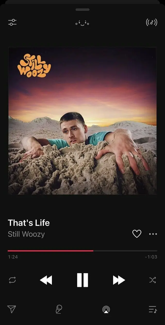Collapse player using the top grabber handle
The width and height of the screenshot is (165, 325).
coord(82,10)
